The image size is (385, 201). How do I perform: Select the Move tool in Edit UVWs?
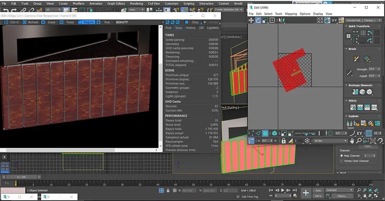point(251,20)
